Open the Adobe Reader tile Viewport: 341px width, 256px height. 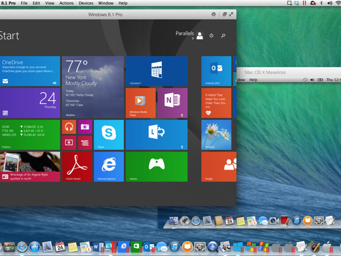[x=77, y=167]
